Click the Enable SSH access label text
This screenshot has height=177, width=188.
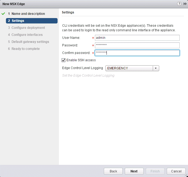tap(81, 60)
